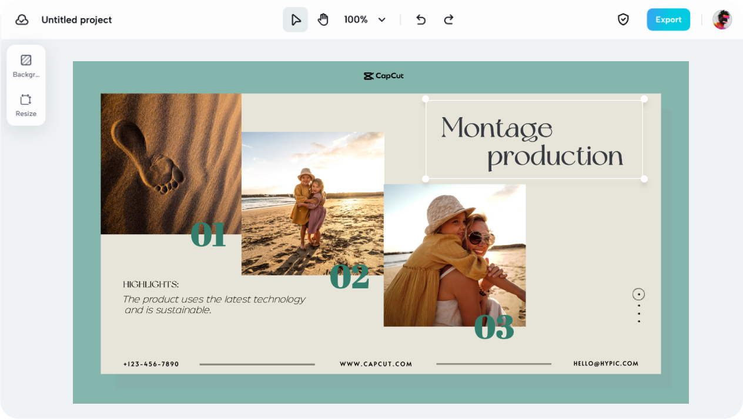Image resolution: width=743 pixels, height=419 pixels.
Task: Click the cloud save icon
Action: click(22, 19)
